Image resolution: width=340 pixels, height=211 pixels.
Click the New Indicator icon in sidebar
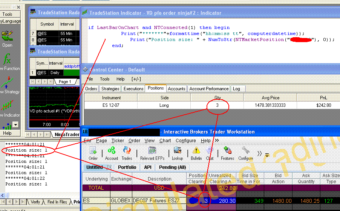[7, 105]
